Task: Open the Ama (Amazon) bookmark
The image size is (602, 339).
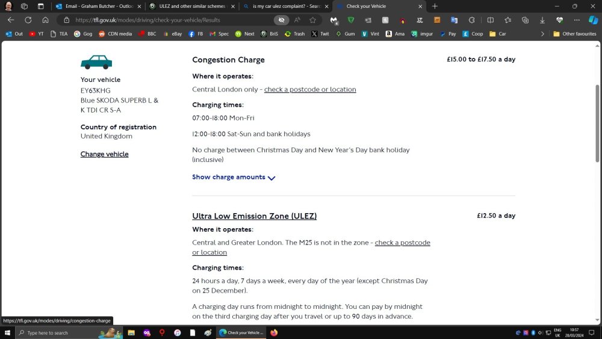Action: pyautogui.click(x=395, y=34)
